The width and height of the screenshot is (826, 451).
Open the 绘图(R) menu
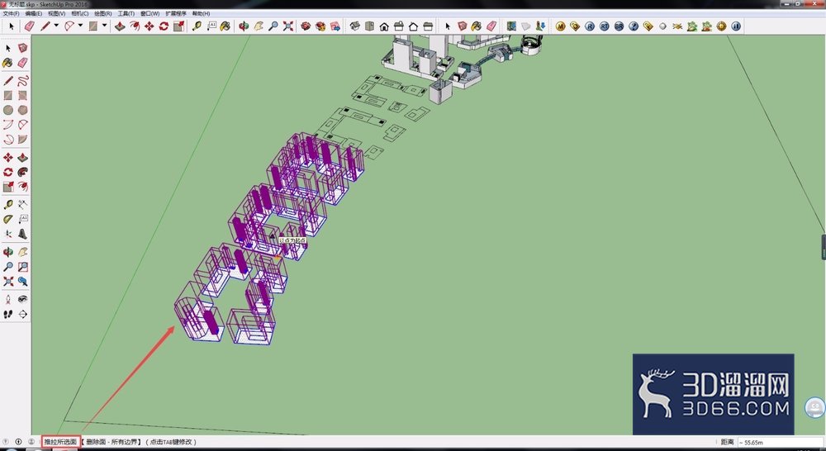point(102,13)
